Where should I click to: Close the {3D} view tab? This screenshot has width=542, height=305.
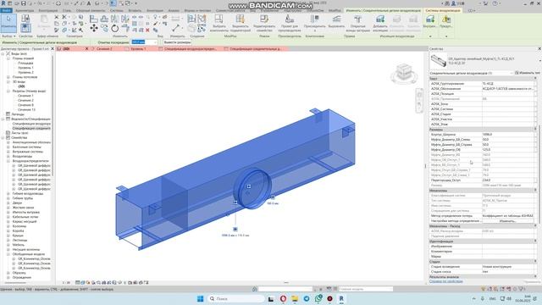86,49
